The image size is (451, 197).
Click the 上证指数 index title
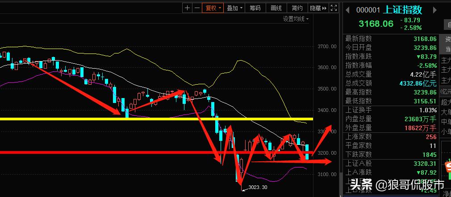point(403,10)
